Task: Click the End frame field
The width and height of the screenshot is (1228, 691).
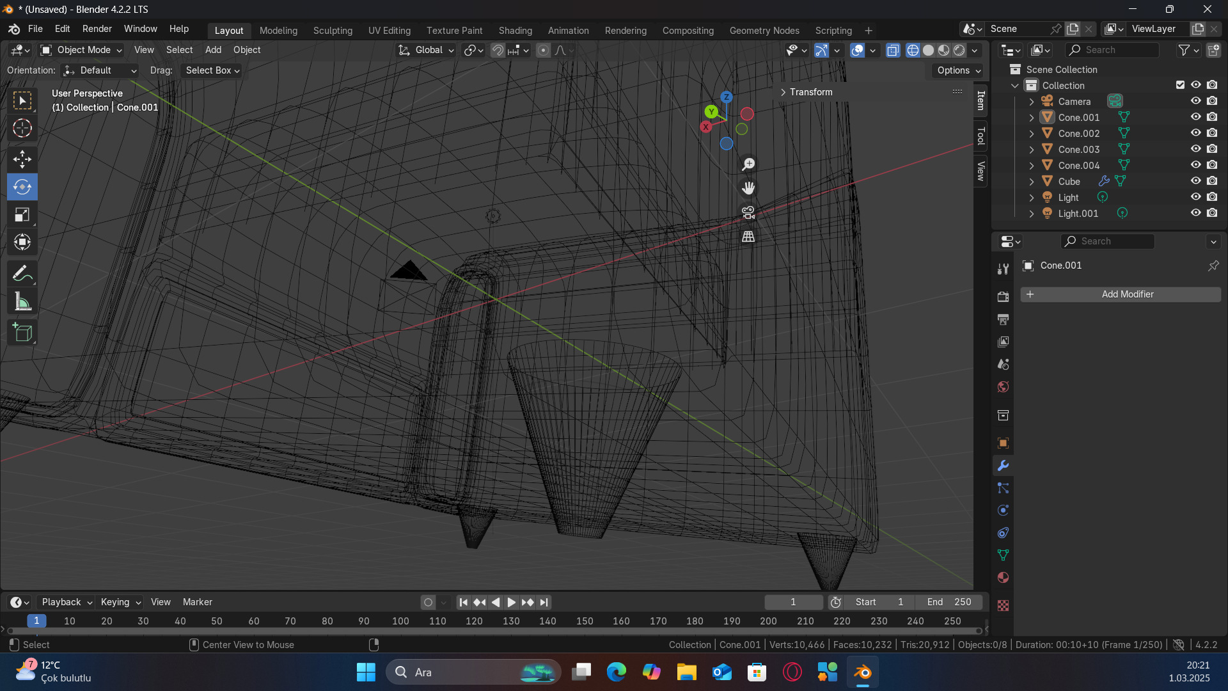Action: tap(949, 602)
